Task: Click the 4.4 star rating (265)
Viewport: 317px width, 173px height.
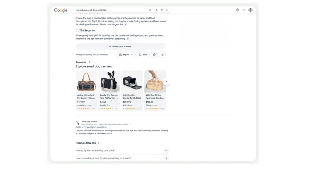Action: pos(109,108)
